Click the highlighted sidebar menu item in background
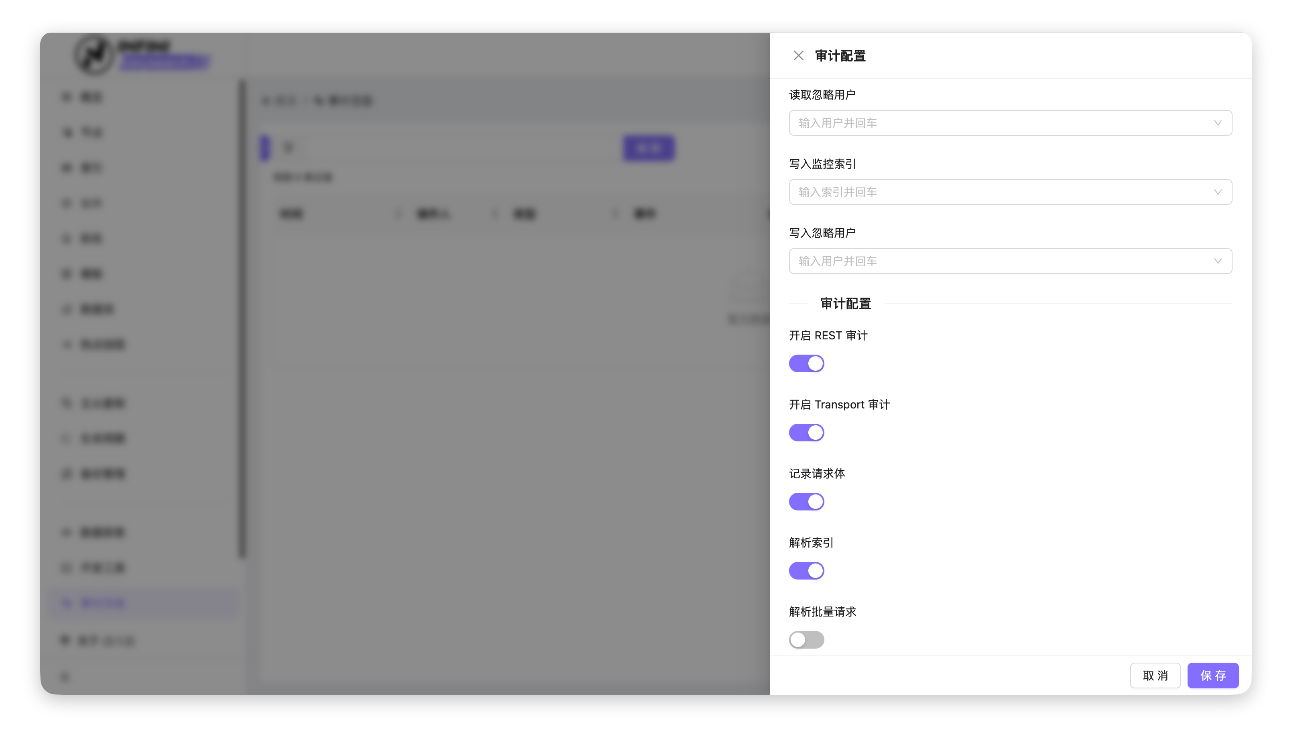This screenshot has height=743, width=1292. click(x=144, y=603)
